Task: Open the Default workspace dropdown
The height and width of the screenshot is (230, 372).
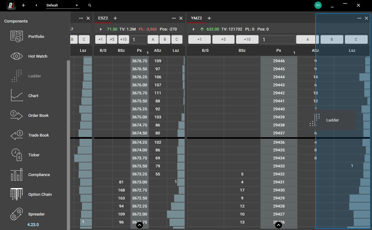Action: point(63,6)
